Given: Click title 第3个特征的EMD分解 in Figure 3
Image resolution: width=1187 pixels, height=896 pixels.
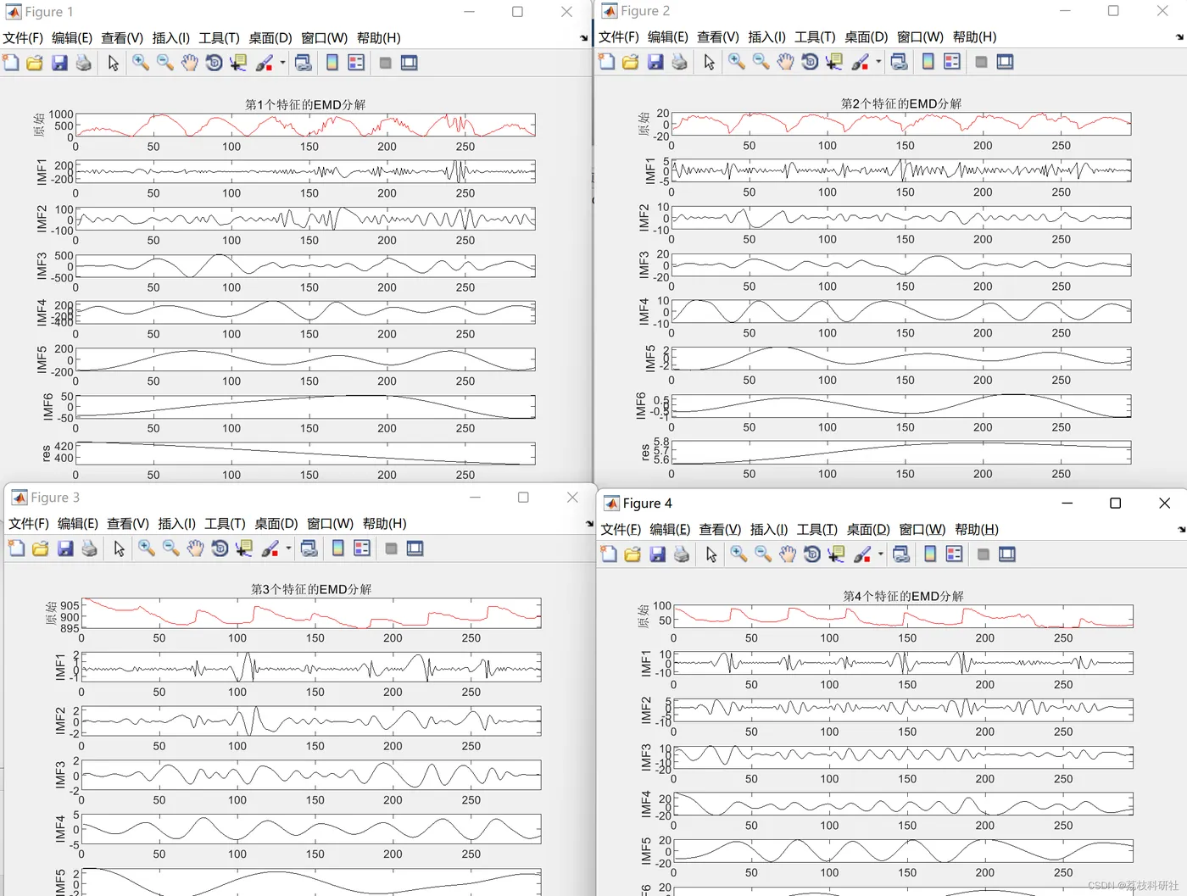Looking at the screenshot, I should (x=311, y=590).
